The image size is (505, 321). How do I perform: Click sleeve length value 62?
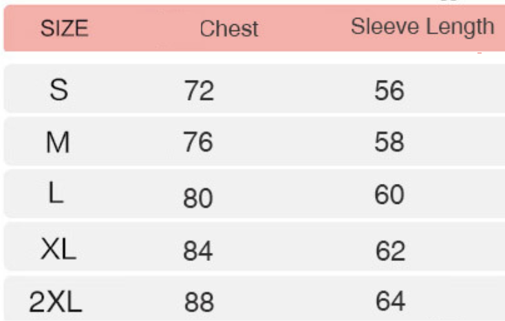click(x=389, y=250)
